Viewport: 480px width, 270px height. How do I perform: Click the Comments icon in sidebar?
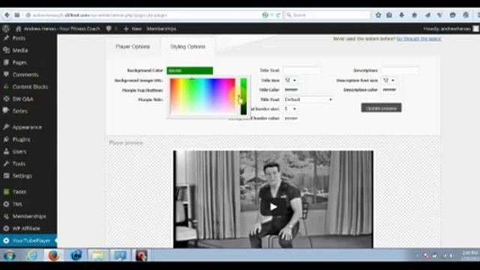click(x=6, y=74)
